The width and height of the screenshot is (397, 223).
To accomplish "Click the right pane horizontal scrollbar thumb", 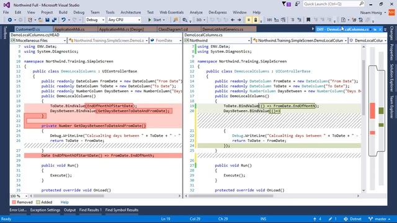I will click(231, 196).
